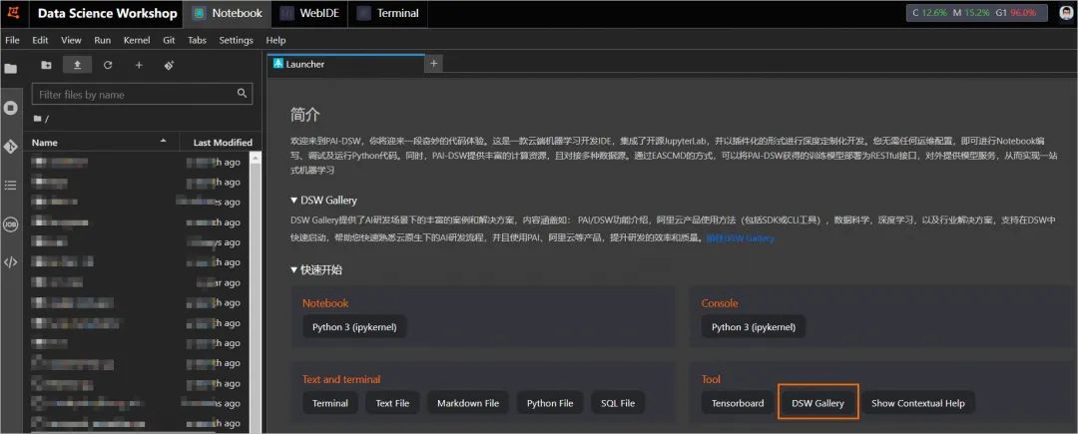1078x434 pixels.
Task: Open the file browser sidebar icon
Action: [11, 69]
